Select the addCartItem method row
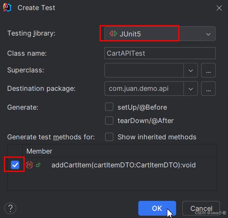Viewport: 228px width, 218px height. pyautogui.click(x=112, y=165)
